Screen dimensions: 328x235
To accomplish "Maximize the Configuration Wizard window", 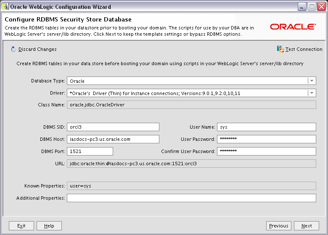I will coord(312,7).
